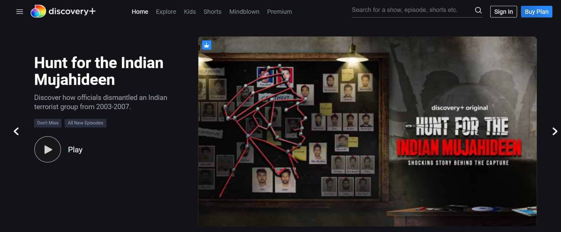Viewport: 561px width, 232px height.
Task: Click the premium crown badge icon
Action: (x=207, y=45)
